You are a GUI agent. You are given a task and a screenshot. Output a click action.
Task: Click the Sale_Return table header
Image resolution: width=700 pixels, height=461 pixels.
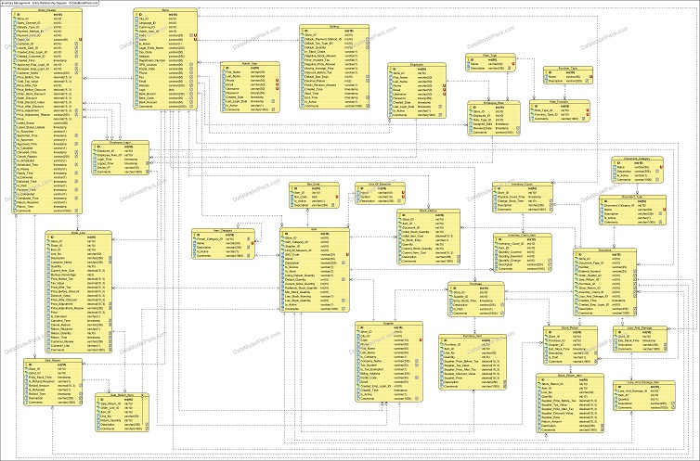pos(53,360)
